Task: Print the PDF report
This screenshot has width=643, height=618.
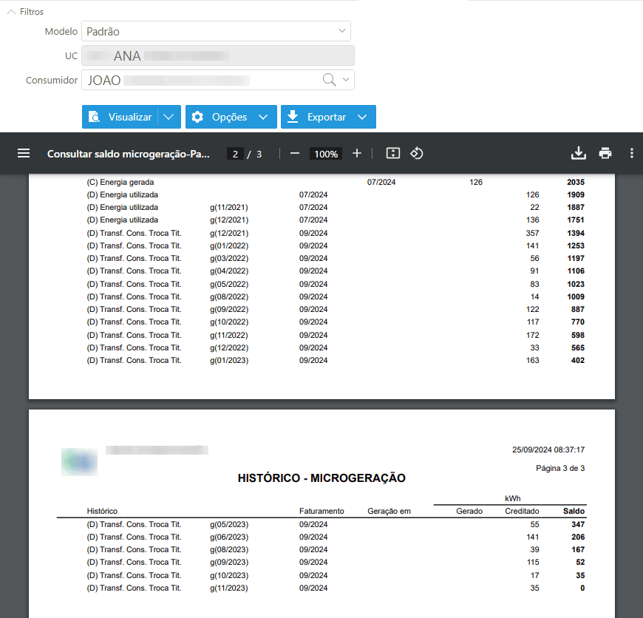Action: (x=605, y=154)
